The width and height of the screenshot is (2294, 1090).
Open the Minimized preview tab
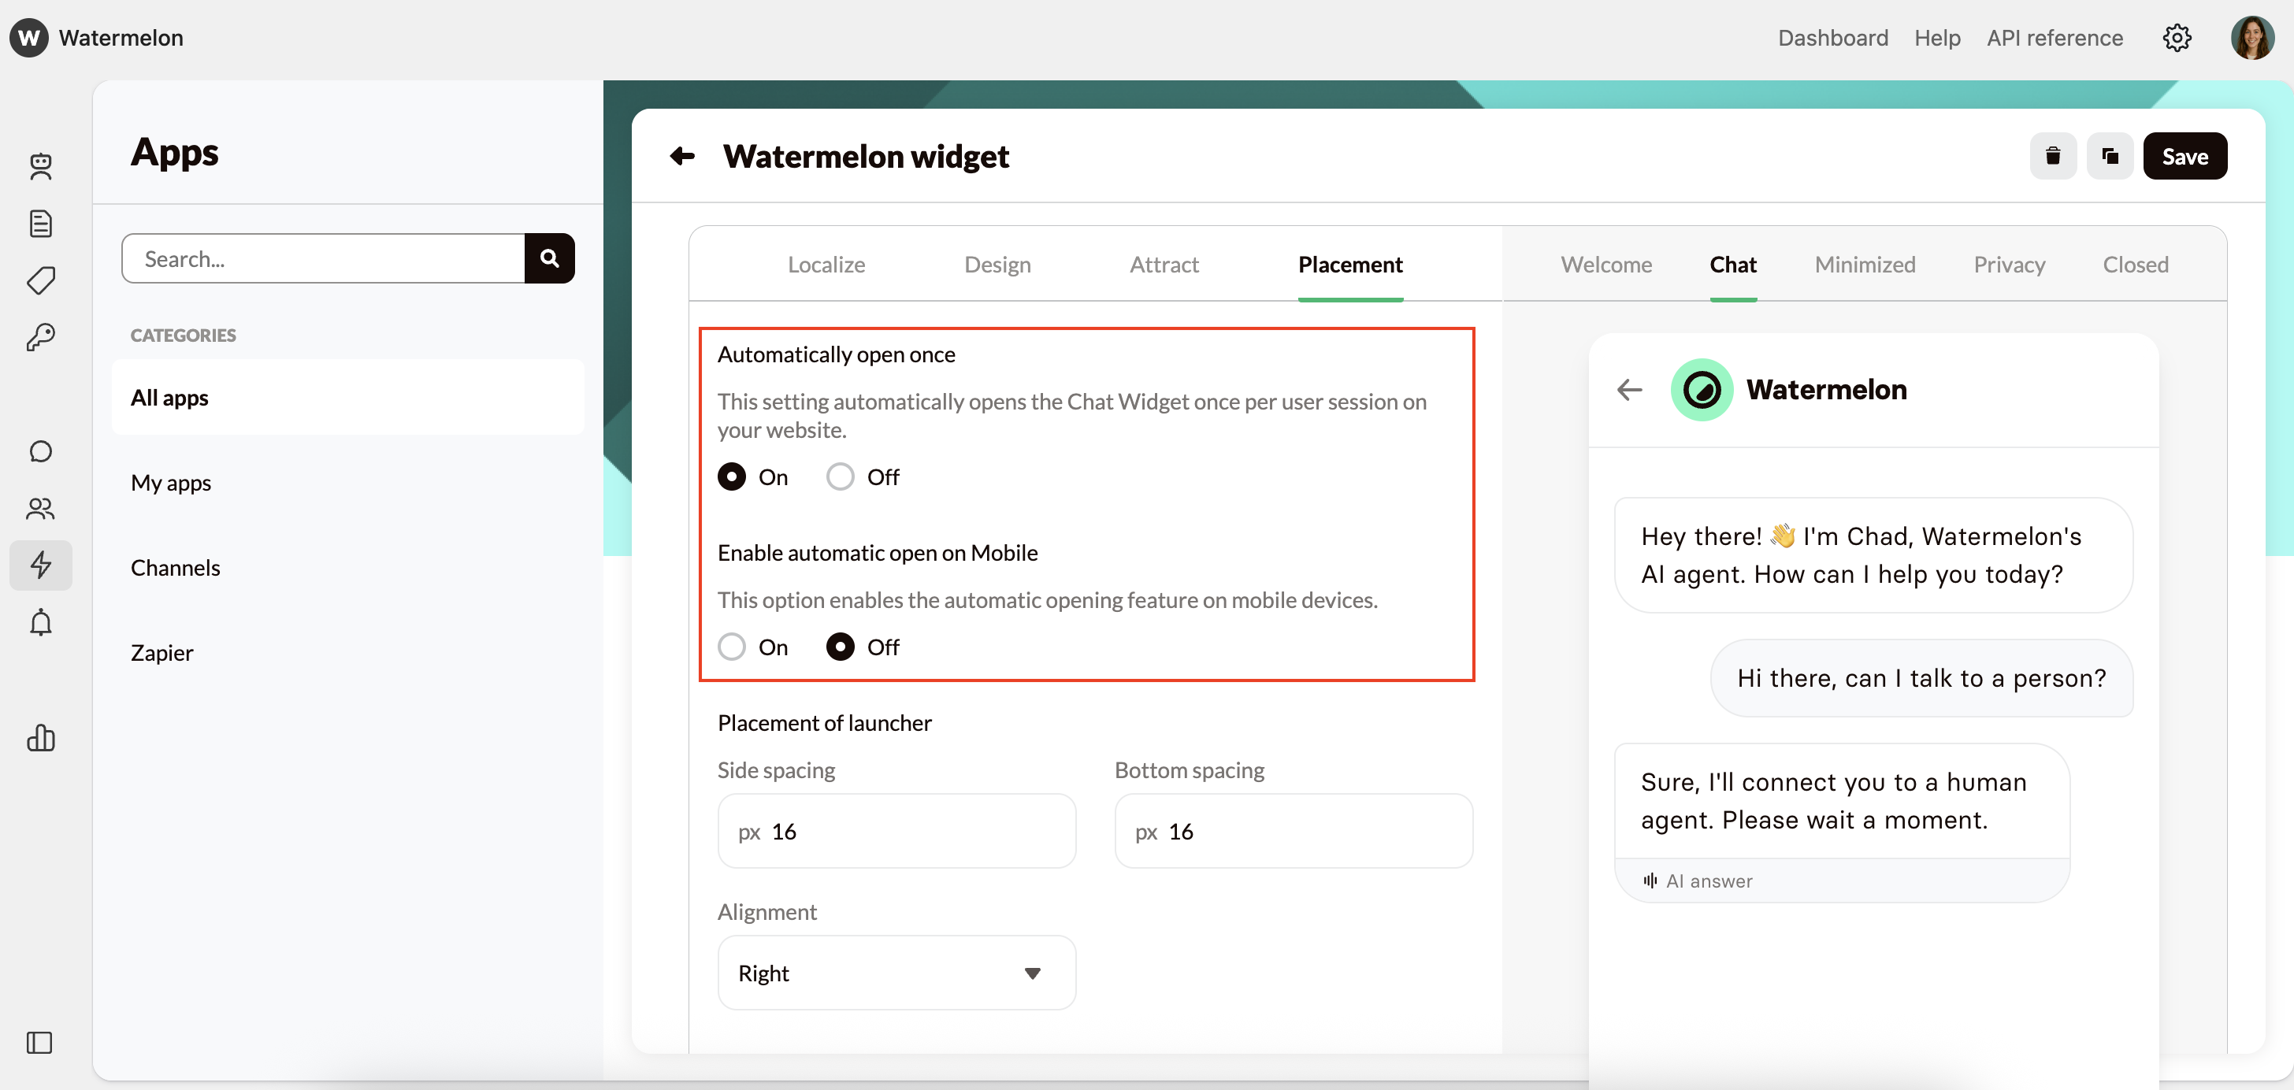click(1864, 265)
